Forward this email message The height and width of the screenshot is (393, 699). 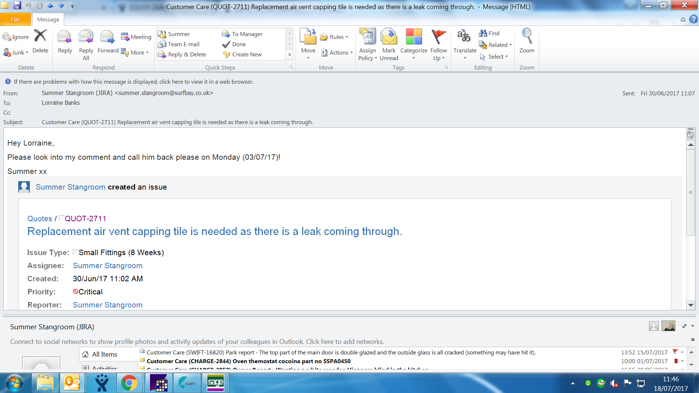[x=107, y=37]
